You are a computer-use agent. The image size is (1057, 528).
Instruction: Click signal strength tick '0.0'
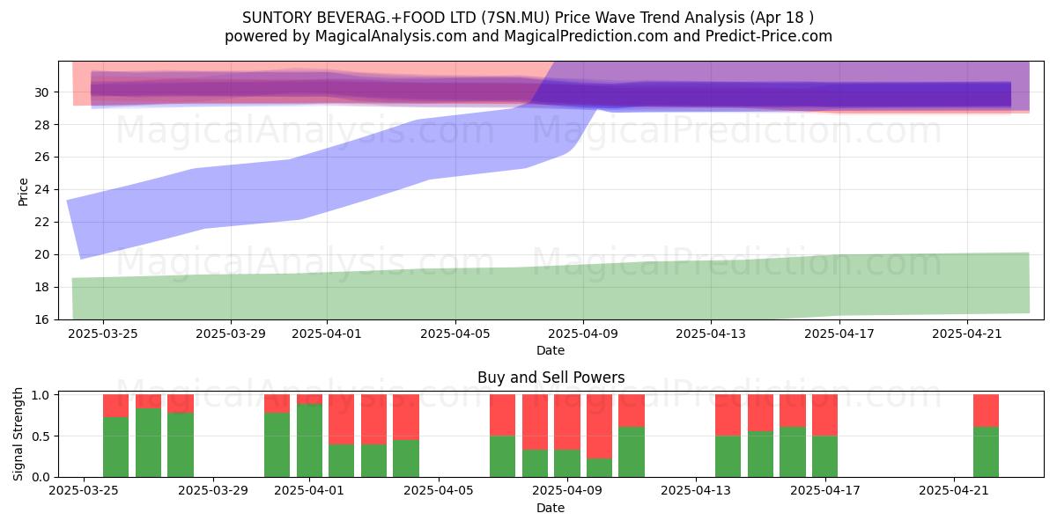point(41,477)
